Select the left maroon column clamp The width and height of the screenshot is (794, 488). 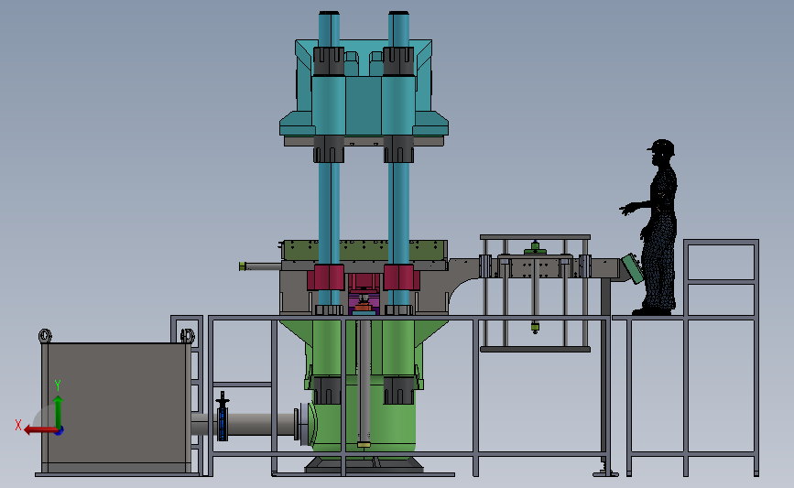coord(326,277)
